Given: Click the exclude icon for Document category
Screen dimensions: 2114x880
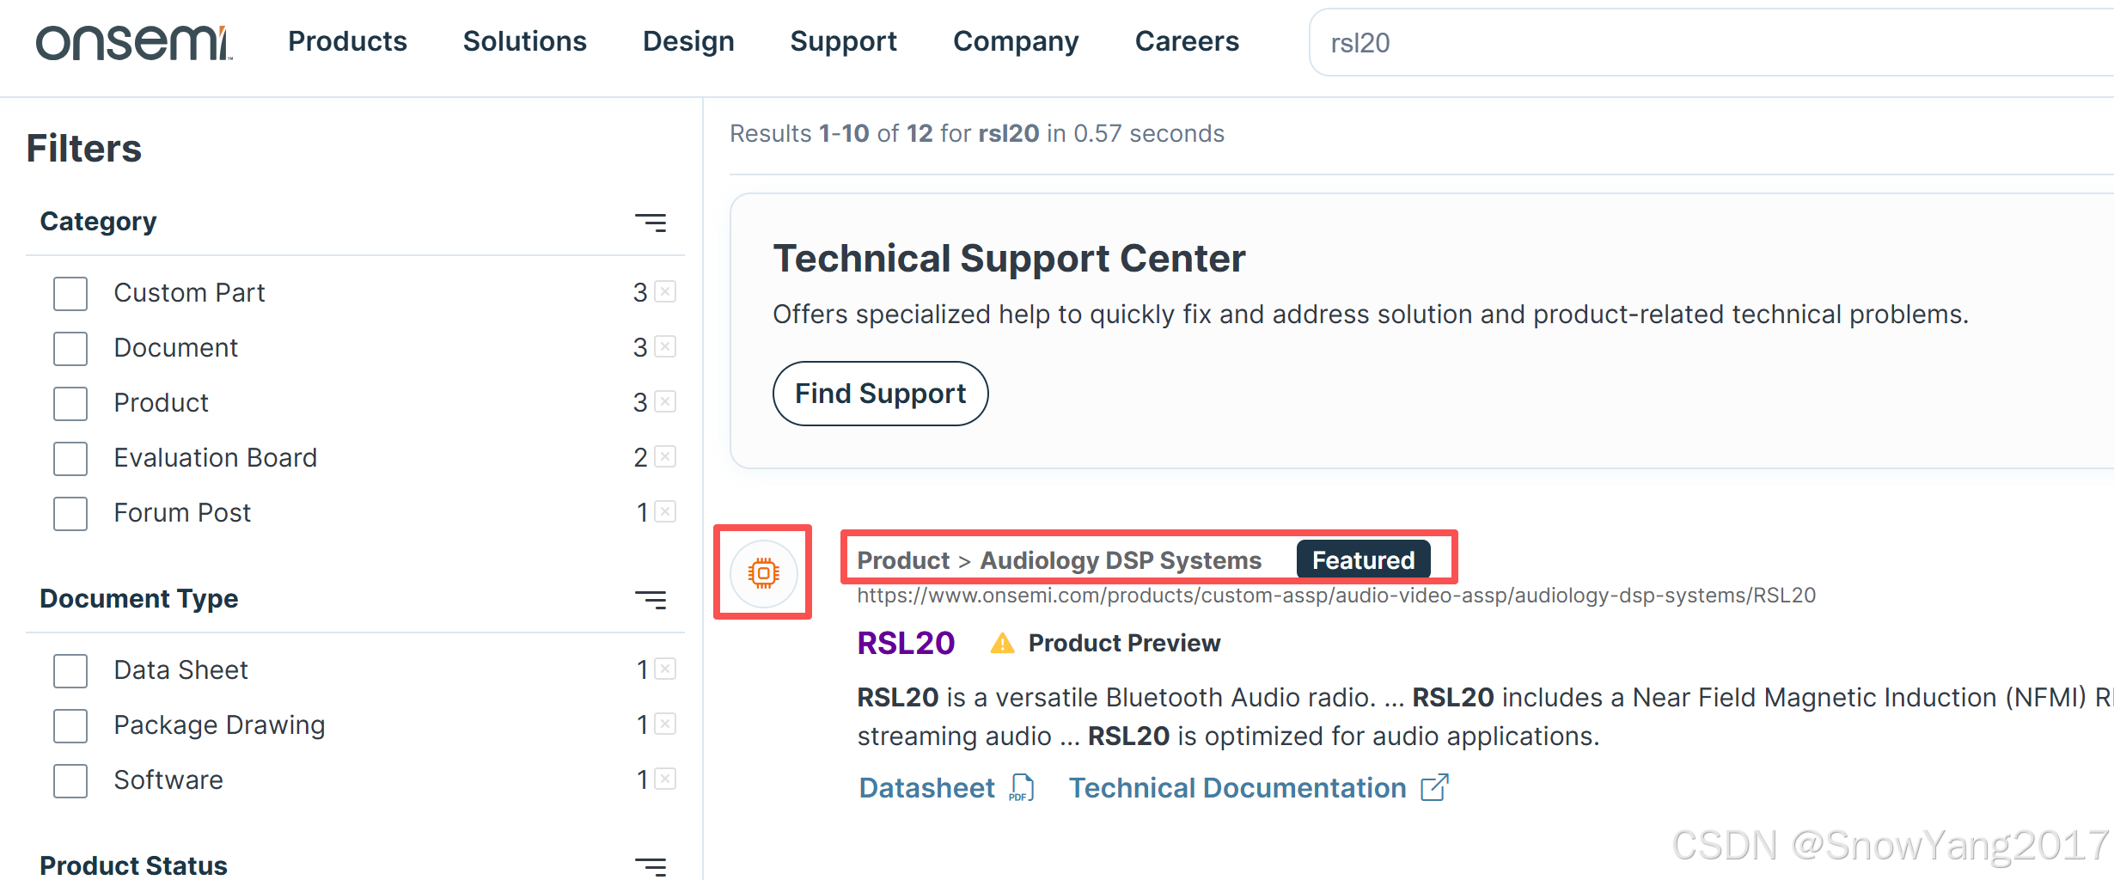Looking at the screenshot, I should (665, 346).
